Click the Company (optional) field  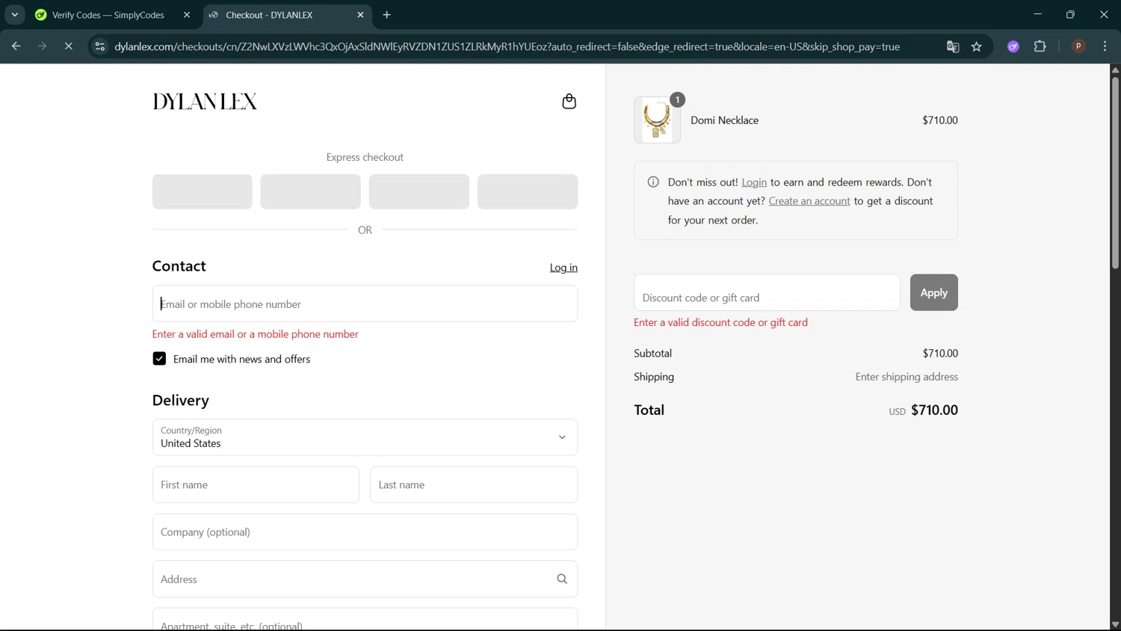(x=365, y=532)
